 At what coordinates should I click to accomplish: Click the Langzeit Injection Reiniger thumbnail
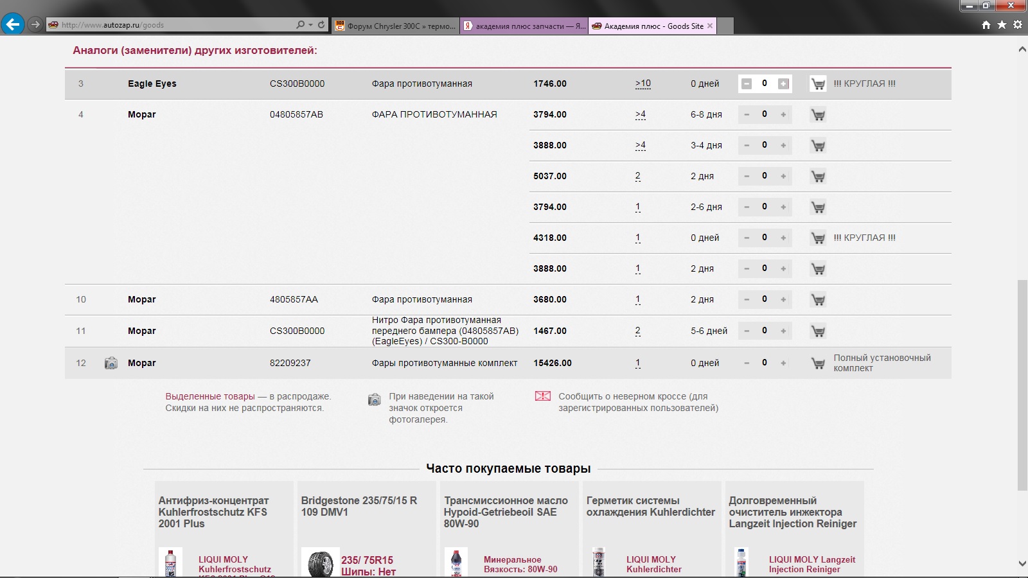tap(742, 563)
